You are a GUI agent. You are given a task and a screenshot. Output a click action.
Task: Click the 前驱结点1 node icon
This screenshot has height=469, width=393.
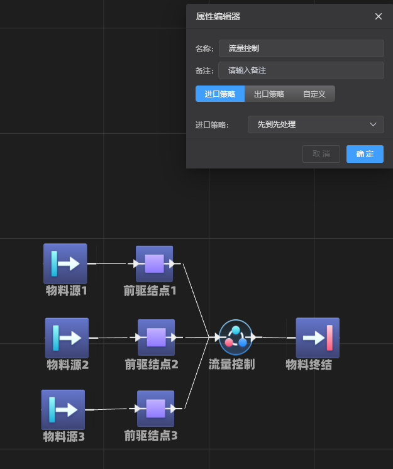[x=154, y=263]
